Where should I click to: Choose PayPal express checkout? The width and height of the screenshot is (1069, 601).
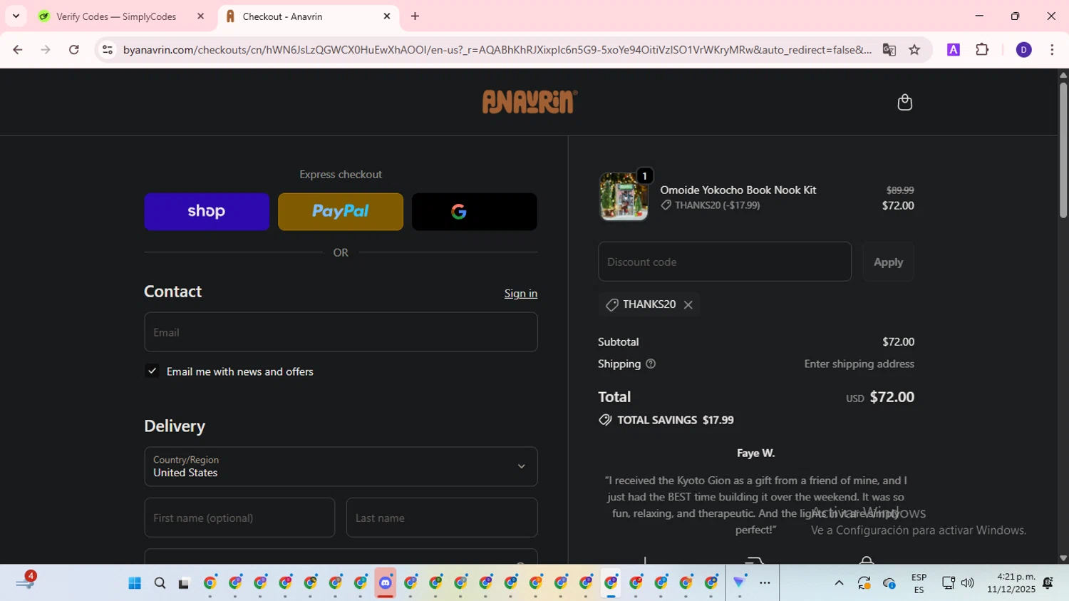pos(341,212)
